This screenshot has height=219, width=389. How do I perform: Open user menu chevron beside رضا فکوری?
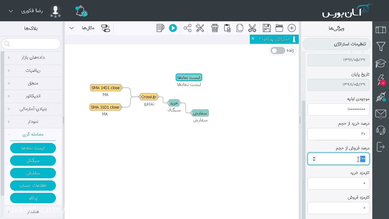click(x=11, y=11)
